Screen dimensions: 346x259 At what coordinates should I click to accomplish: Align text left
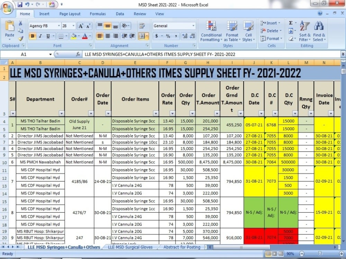(100, 36)
